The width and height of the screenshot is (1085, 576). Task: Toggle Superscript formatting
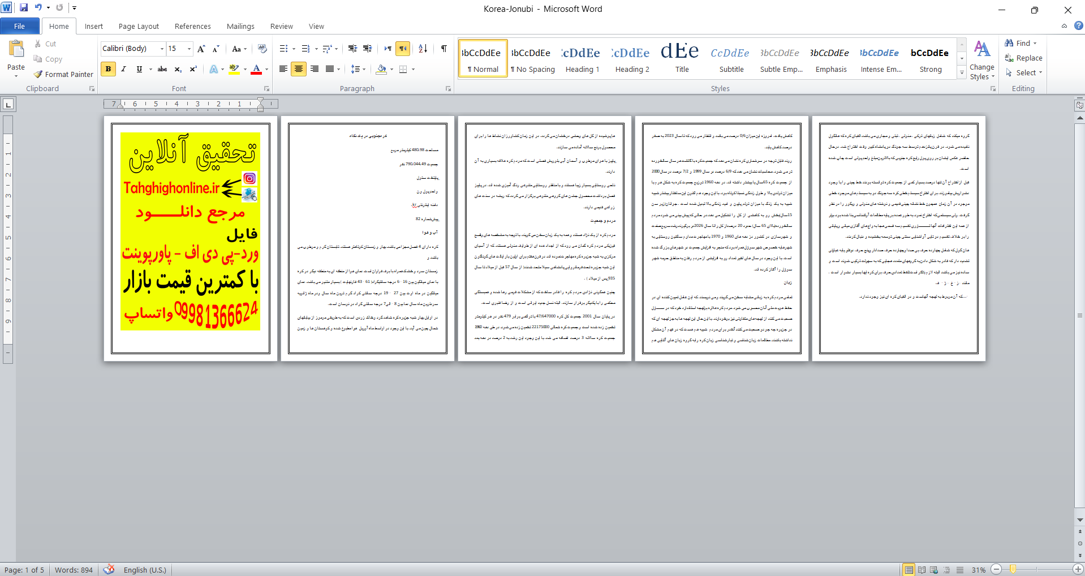click(193, 69)
